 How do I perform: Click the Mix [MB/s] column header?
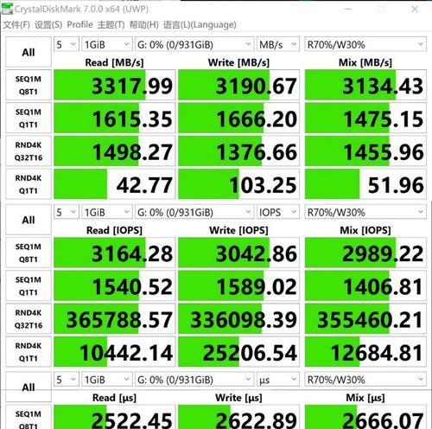365,62
